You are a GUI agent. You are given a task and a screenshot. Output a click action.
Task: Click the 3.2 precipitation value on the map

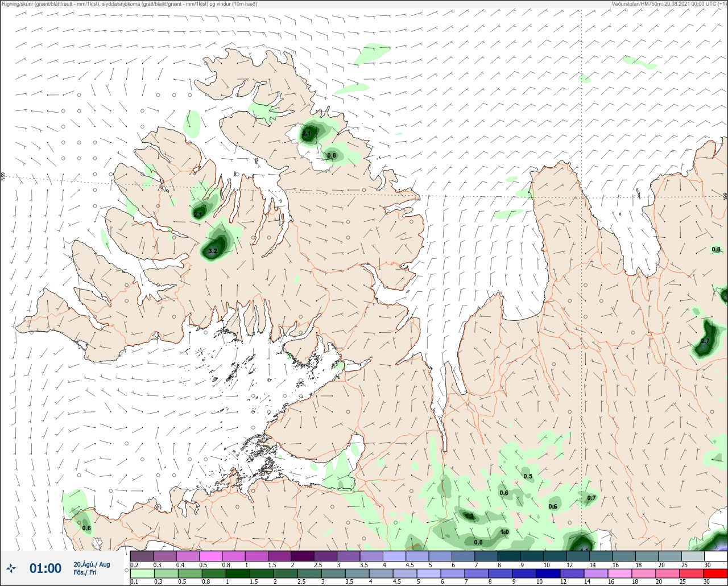click(x=213, y=250)
